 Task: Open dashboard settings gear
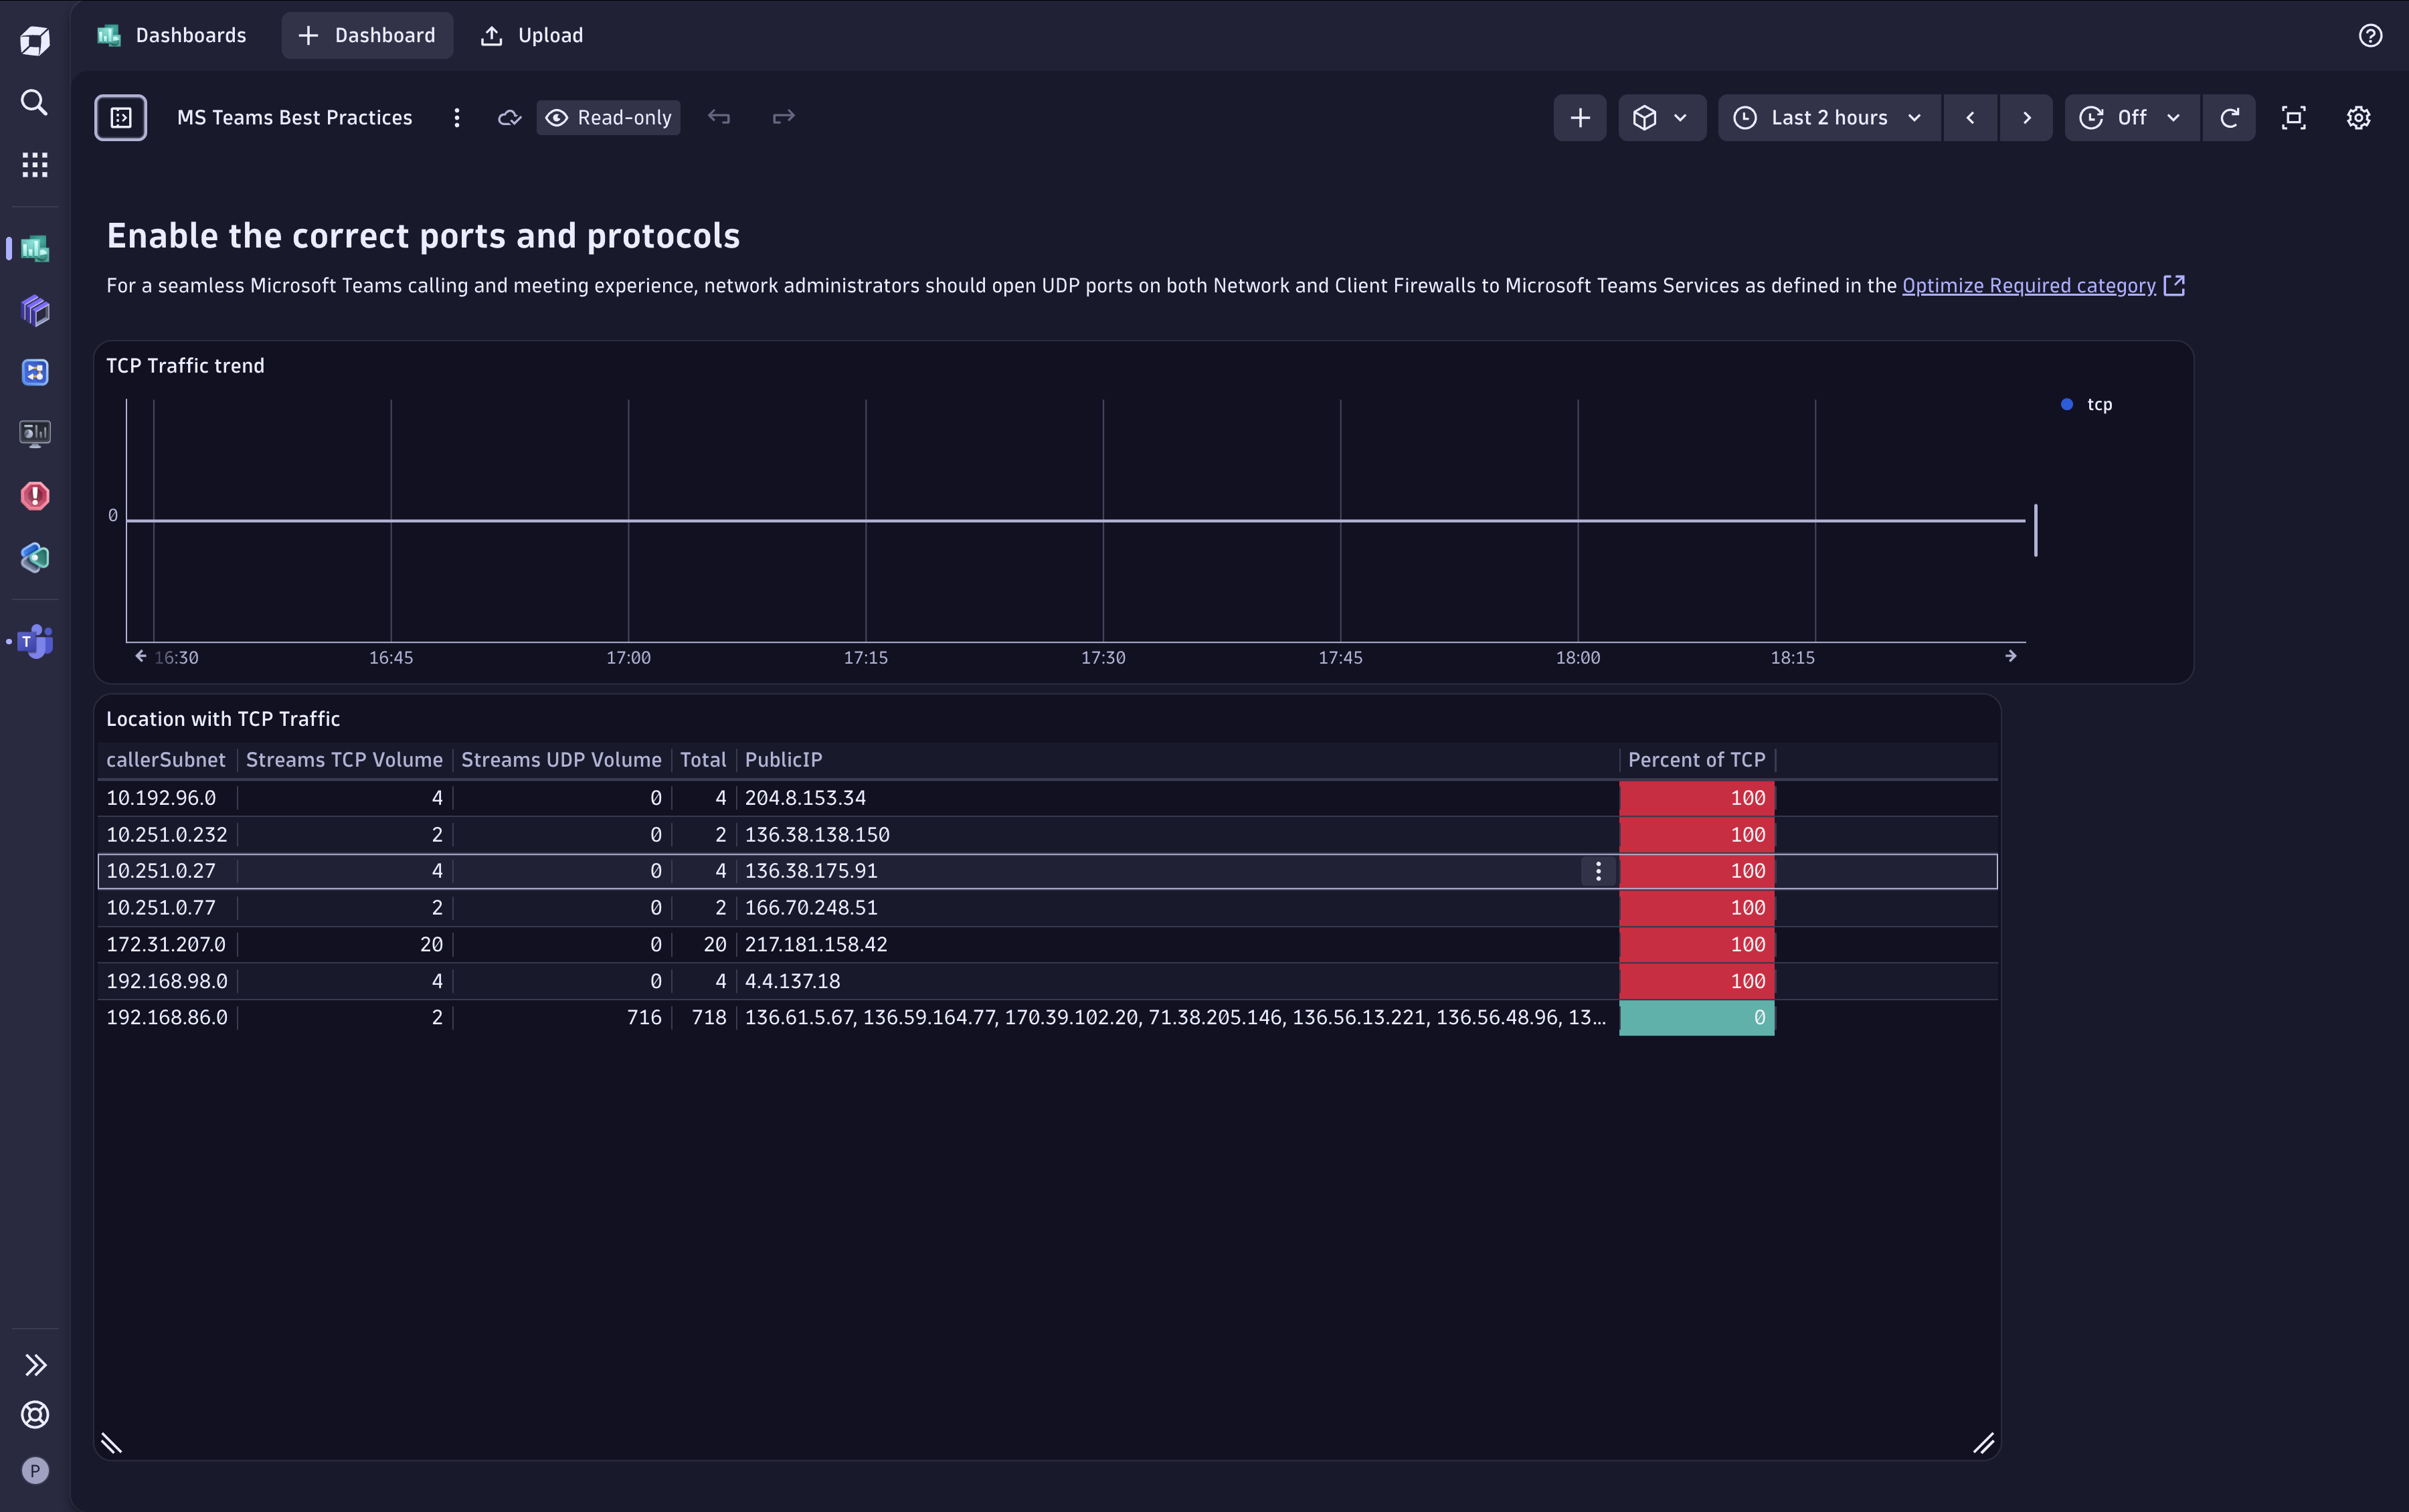(2357, 117)
